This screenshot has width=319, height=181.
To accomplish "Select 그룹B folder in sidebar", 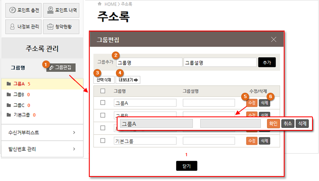I will click(19, 94).
